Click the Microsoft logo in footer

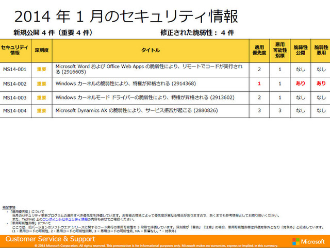click(308, 242)
